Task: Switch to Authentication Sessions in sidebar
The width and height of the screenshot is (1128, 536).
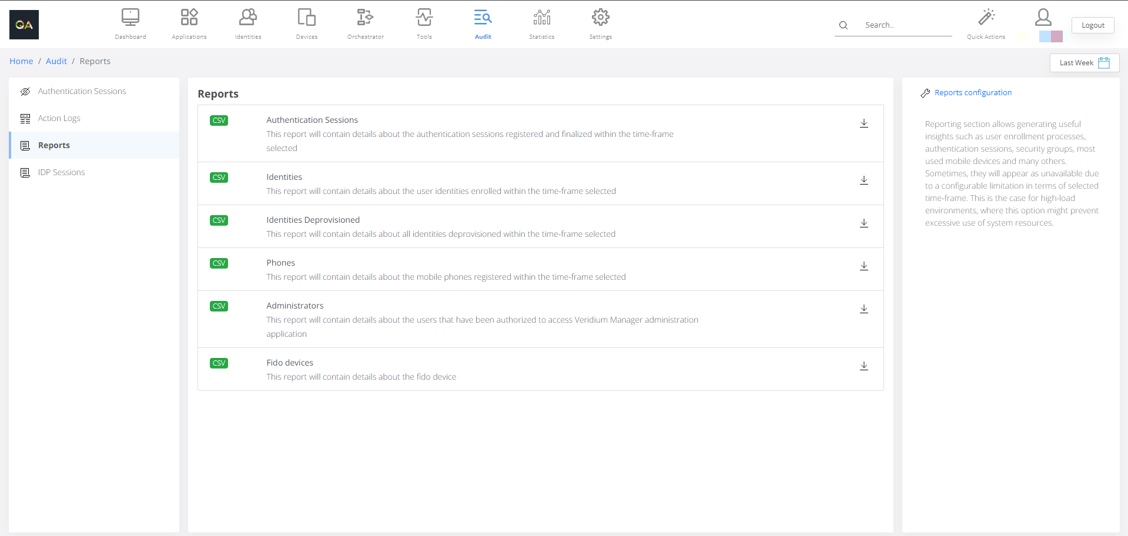Action: pyautogui.click(x=82, y=91)
